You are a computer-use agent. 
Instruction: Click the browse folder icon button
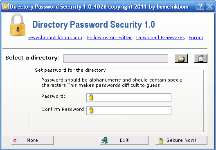coord(181,59)
